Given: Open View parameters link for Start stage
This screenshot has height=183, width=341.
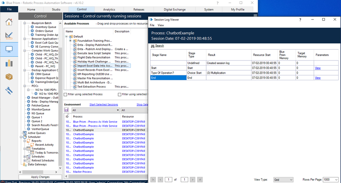Looking at the screenshot, I should [x=318, y=68].
